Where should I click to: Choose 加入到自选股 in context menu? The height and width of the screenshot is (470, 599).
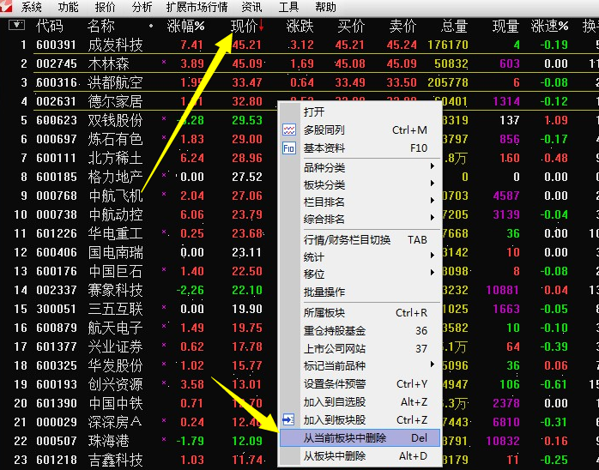click(x=360, y=401)
